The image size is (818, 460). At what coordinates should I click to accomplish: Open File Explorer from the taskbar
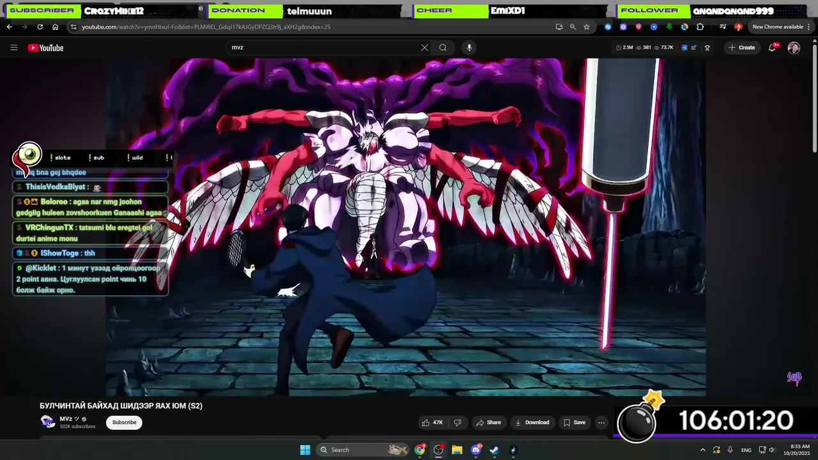457,450
